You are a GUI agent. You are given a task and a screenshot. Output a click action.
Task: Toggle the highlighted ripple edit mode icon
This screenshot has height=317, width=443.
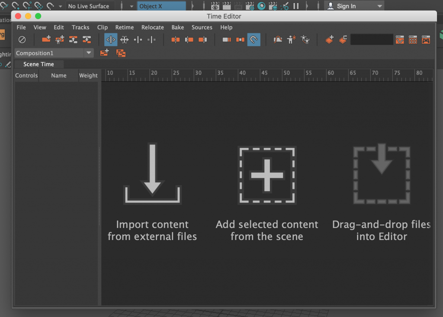[111, 39]
